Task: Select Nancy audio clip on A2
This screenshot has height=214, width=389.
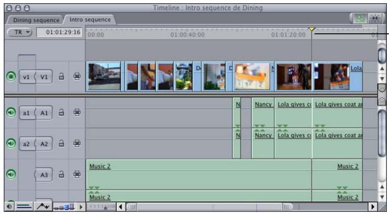Action: click(263, 144)
